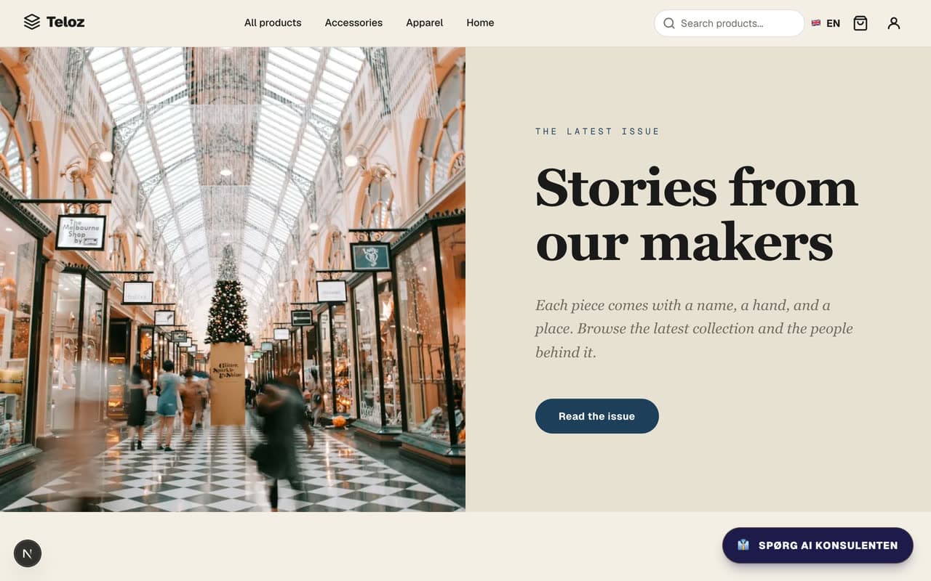Open the All products menu
The width and height of the screenshot is (931, 581).
273,23
